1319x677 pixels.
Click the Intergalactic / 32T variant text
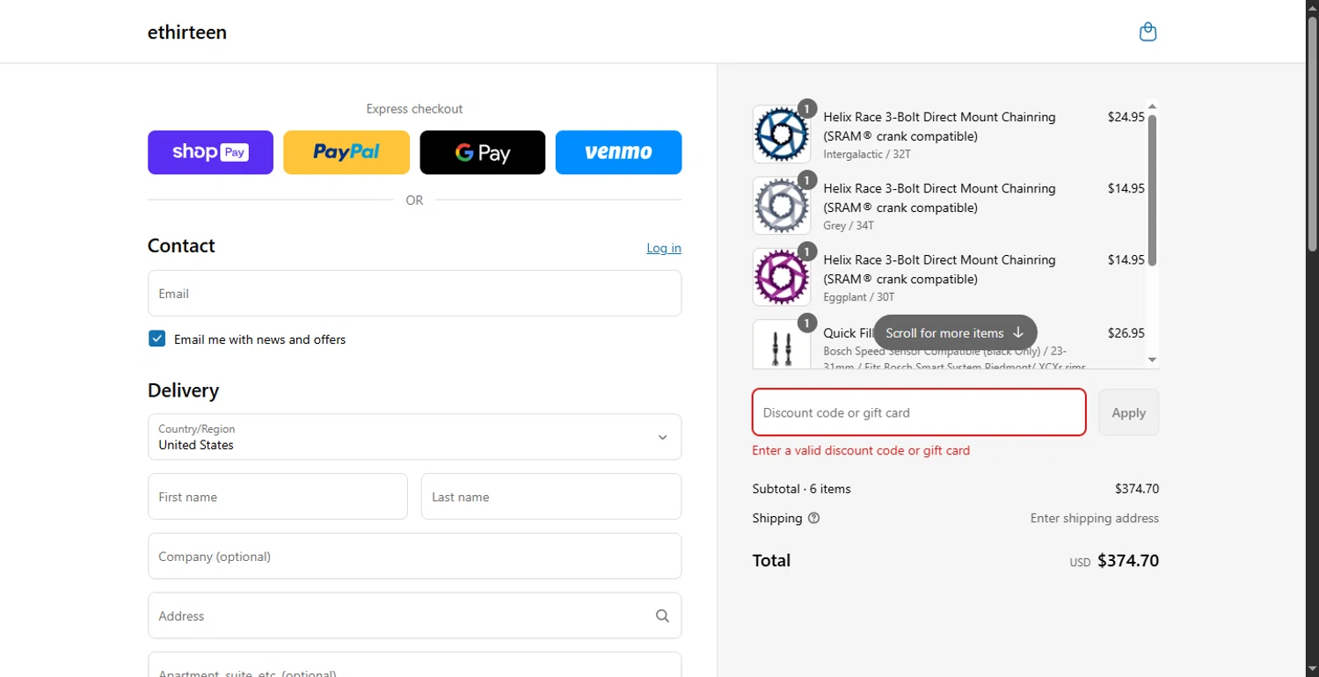(x=866, y=155)
